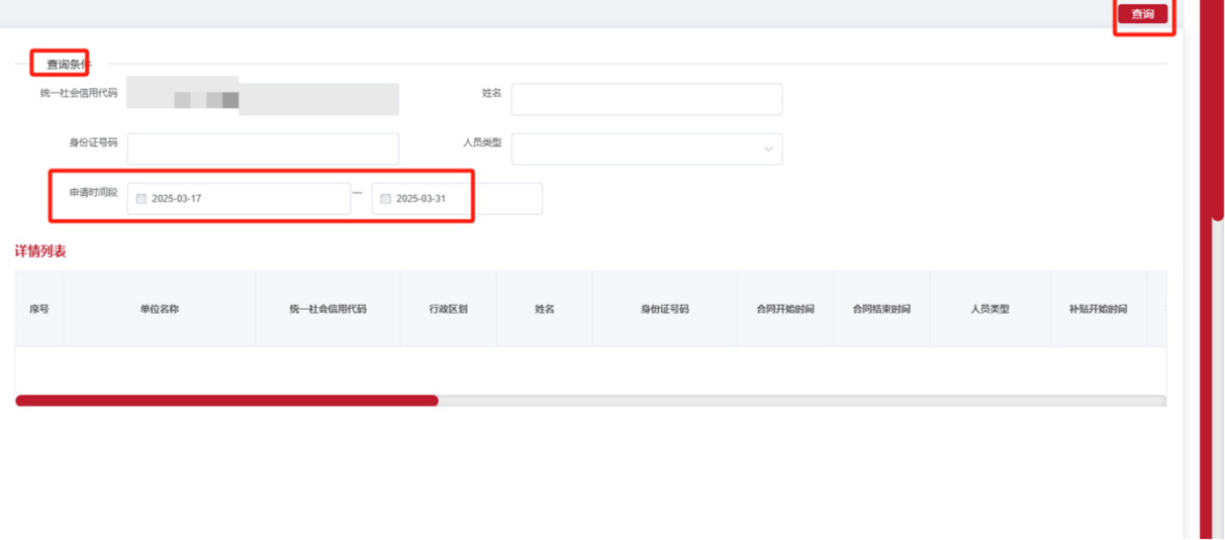Image resolution: width=1225 pixels, height=540 pixels.
Task: Open the end date calendar icon
Action: point(386,199)
